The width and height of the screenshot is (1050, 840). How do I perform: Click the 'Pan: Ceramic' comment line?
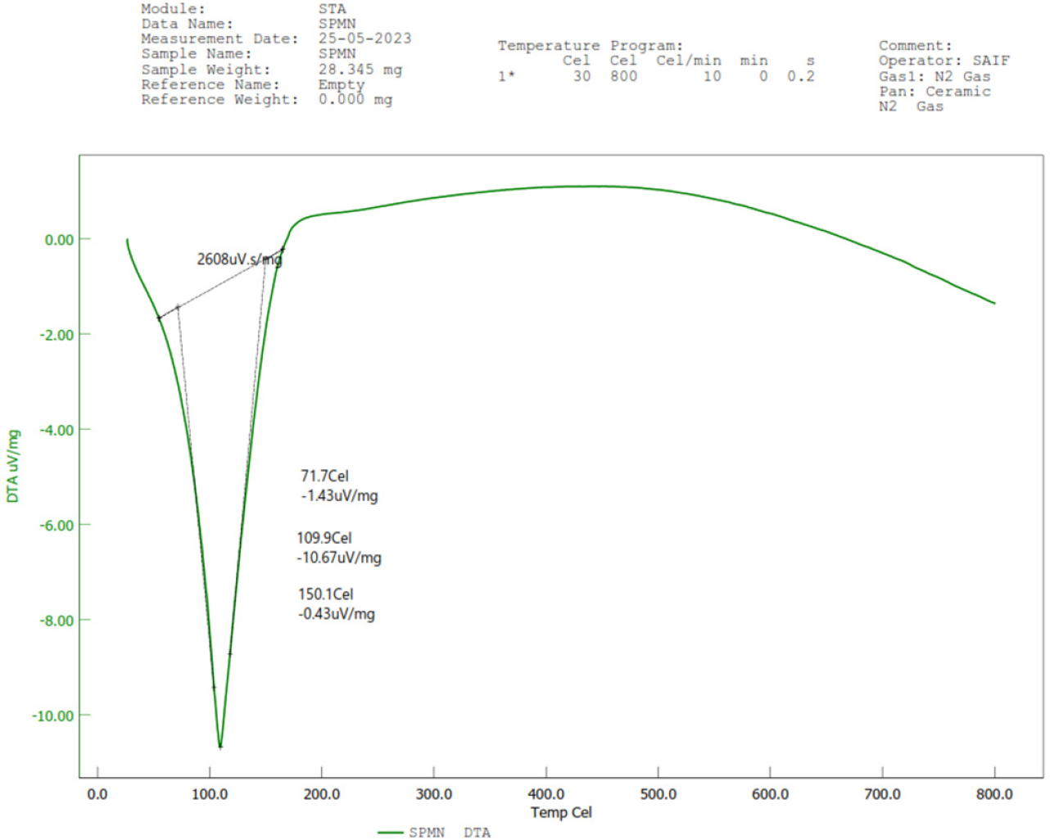(935, 92)
